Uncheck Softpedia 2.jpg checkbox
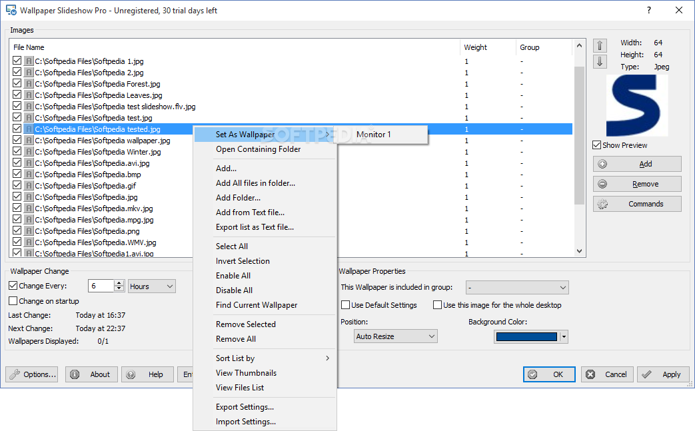The width and height of the screenshot is (695, 431). (x=17, y=72)
